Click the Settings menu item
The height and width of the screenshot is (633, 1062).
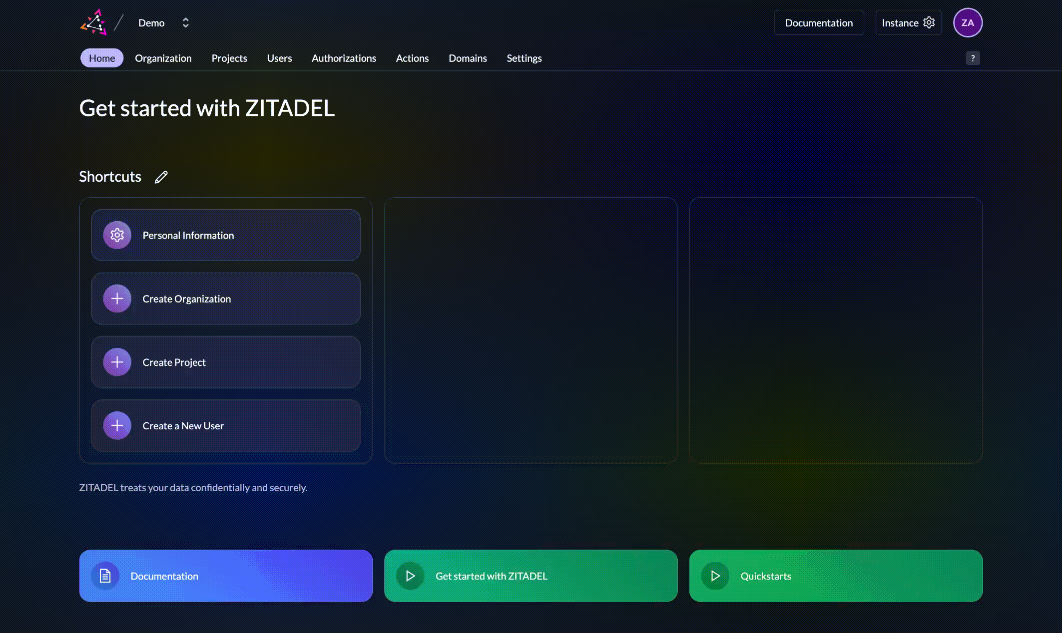coord(524,57)
